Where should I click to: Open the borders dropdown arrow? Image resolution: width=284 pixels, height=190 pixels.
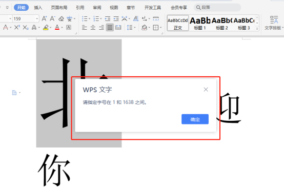point(160,28)
